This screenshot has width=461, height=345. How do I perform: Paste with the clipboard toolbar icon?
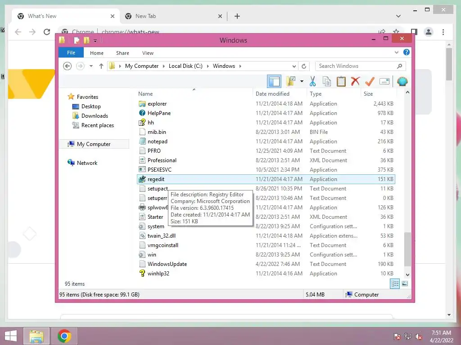point(341,81)
